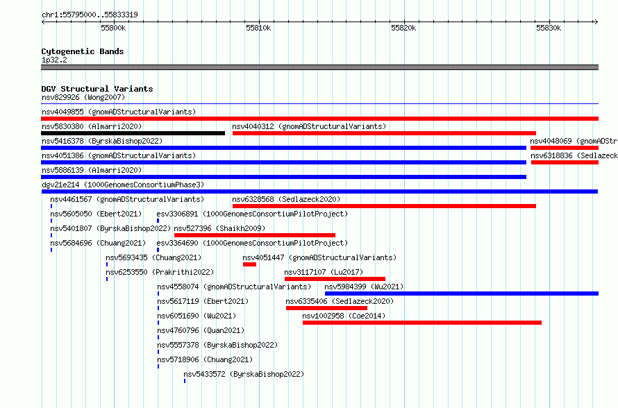Click the Cytogenetic Bands track title
This screenshot has height=408, width=618.
pyautogui.click(x=83, y=51)
